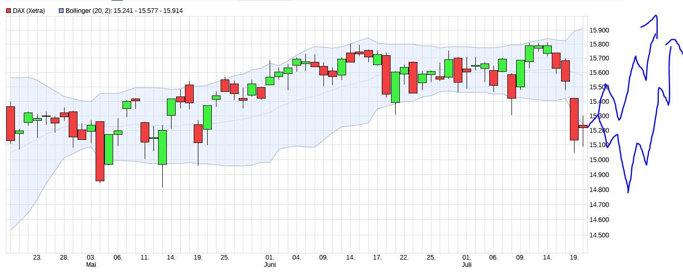The width and height of the screenshot is (683, 272).
Task: Select the 01. date label above Juli
Action: (467, 257)
